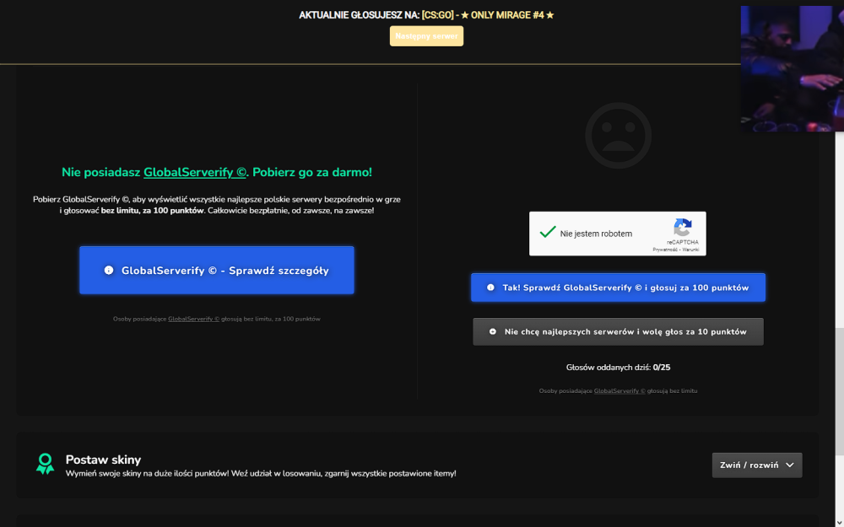Follow GlobalServerify link under left blue button
Viewport: 844px width, 527px height.
tap(194, 319)
